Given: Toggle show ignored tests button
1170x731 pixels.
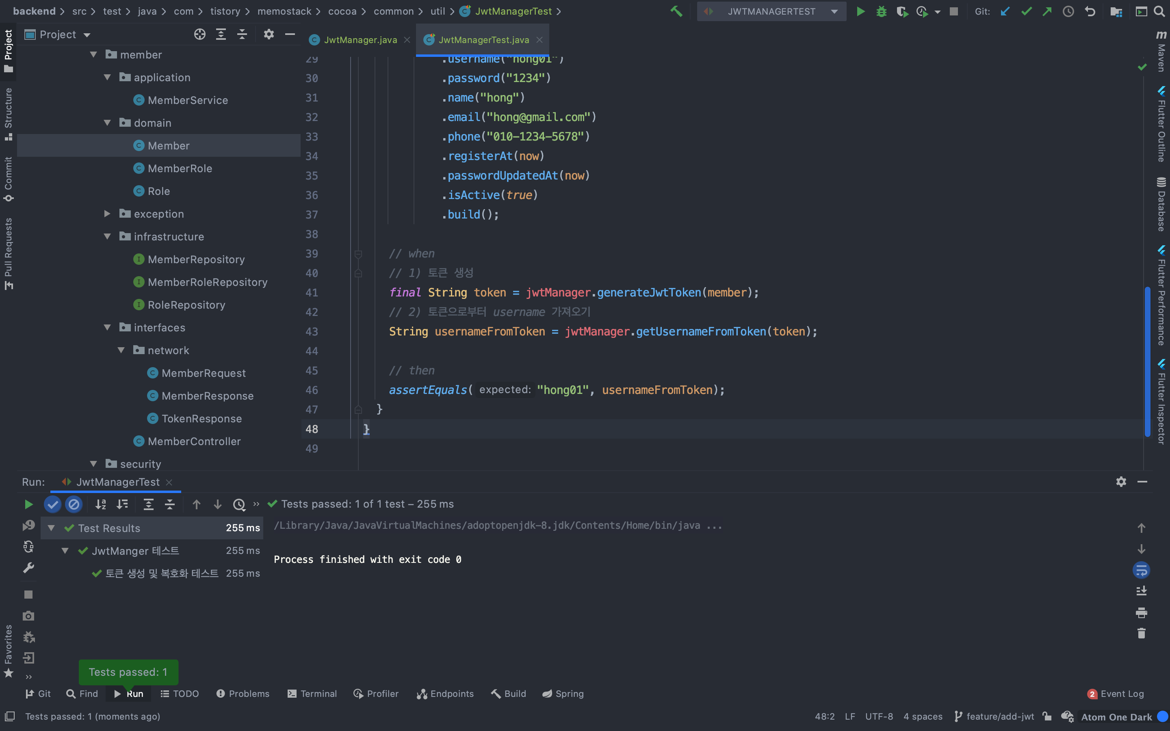Looking at the screenshot, I should pyautogui.click(x=74, y=504).
